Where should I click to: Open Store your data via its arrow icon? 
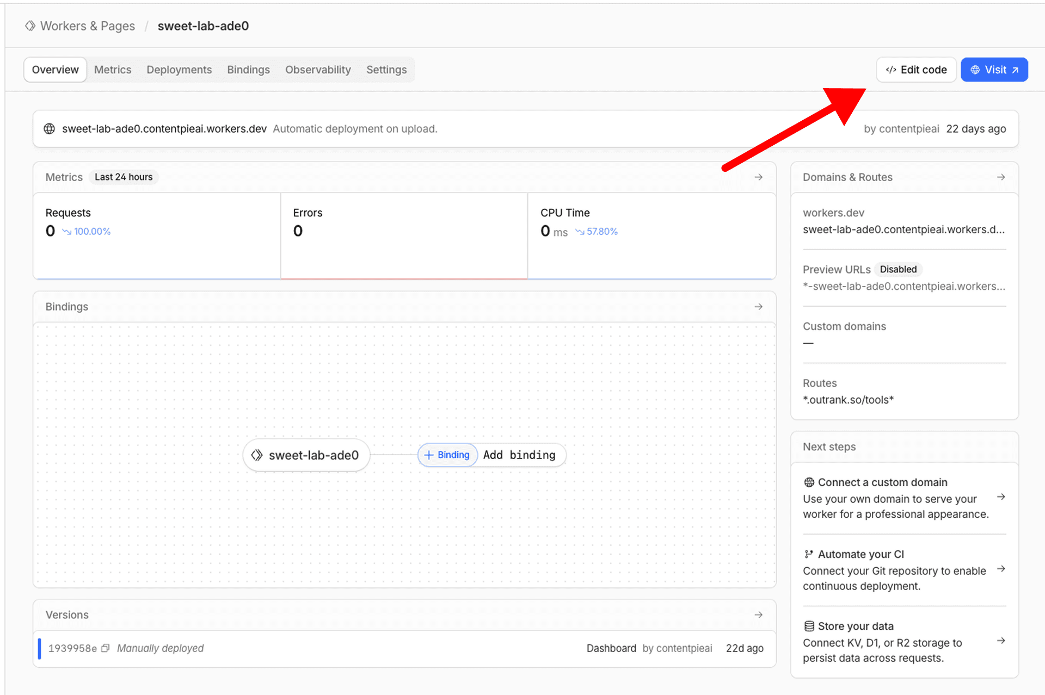1002,641
